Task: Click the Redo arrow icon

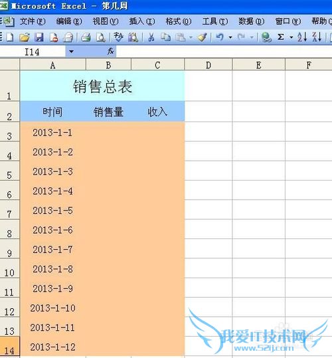Action: coord(242,37)
